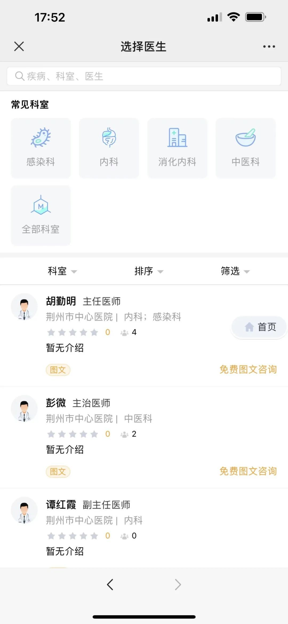
Task: Tap the avatar of doctor 彭微
Action: coord(24,408)
